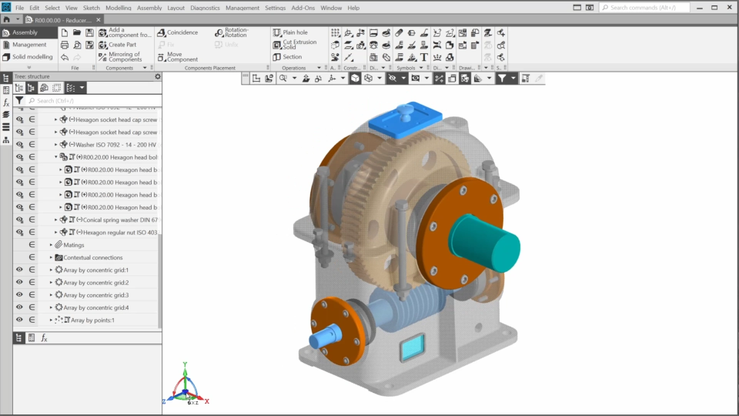739x416 pixels.
Task: Toggle visibility of Conical spring washer DIN 67
Action: (20, 220)
